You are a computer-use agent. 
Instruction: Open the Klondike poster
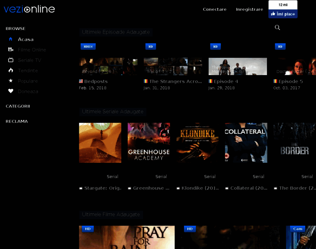197,143
